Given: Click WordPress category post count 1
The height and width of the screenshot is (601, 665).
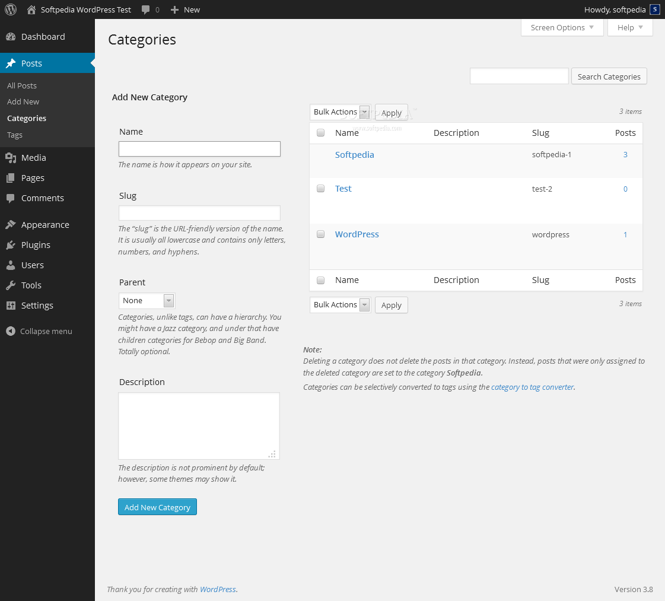Looking at the screenshot, I should pos(625,234).
